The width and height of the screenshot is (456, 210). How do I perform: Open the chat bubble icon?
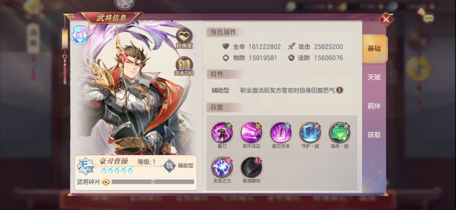coord(428,18)
